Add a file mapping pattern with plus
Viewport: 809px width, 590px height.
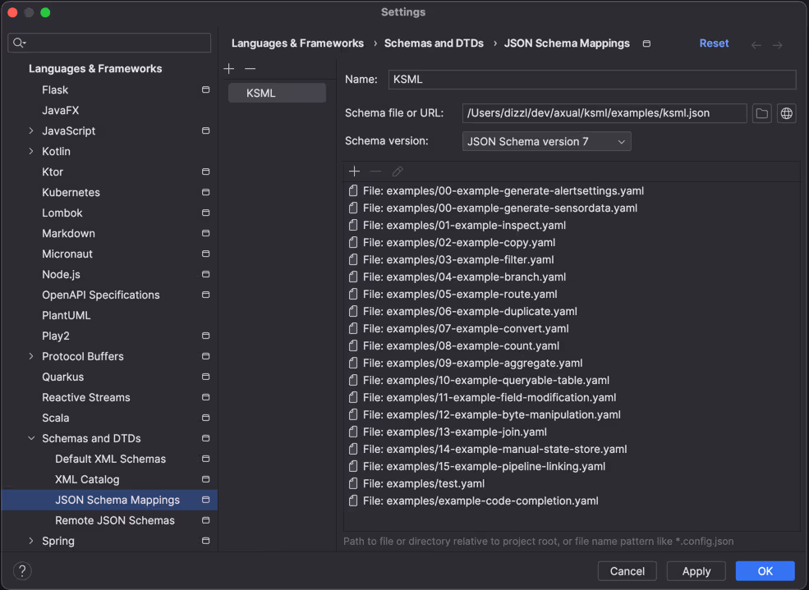point(355,171)
